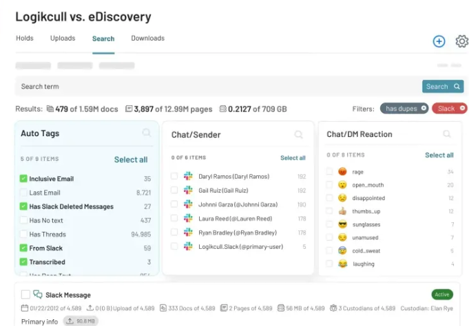Uncheck the Inclusive Email checkbox
This screenshot has width=469, height=326.
23,178
